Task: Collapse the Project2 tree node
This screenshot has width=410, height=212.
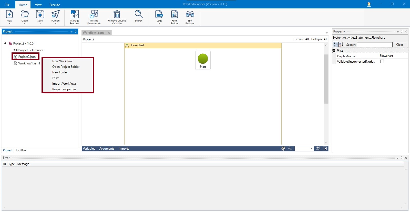Action: [x=5, y=43]
